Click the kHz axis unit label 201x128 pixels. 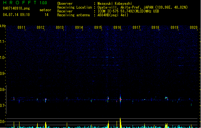point(3,26)
